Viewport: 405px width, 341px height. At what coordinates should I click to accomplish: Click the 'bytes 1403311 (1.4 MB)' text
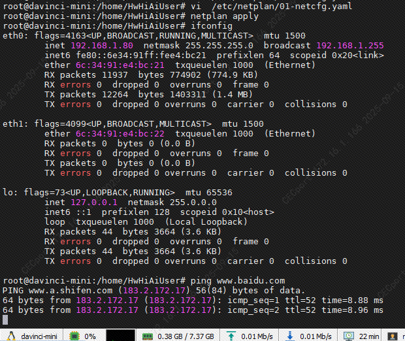click(x=195, y=95)
